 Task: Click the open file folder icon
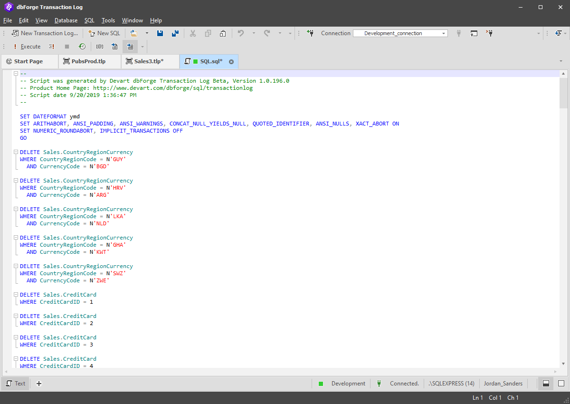(134, 33)
